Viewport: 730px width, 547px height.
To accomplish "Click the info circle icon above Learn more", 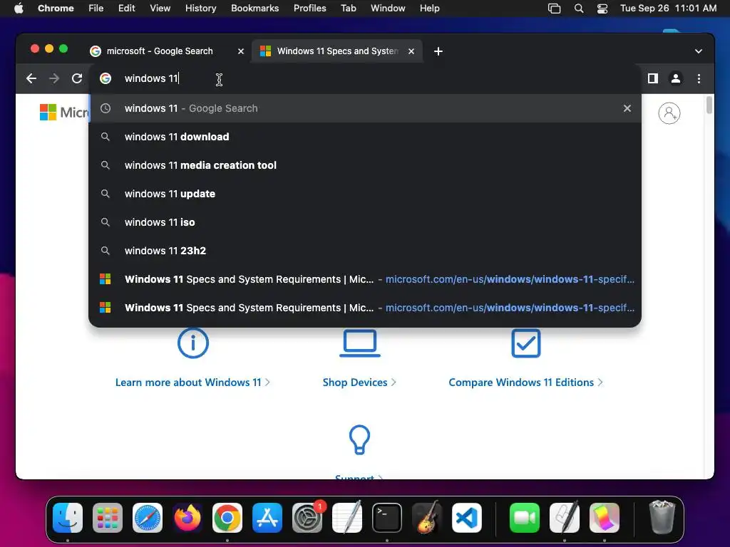I will (x=192, y=343).
